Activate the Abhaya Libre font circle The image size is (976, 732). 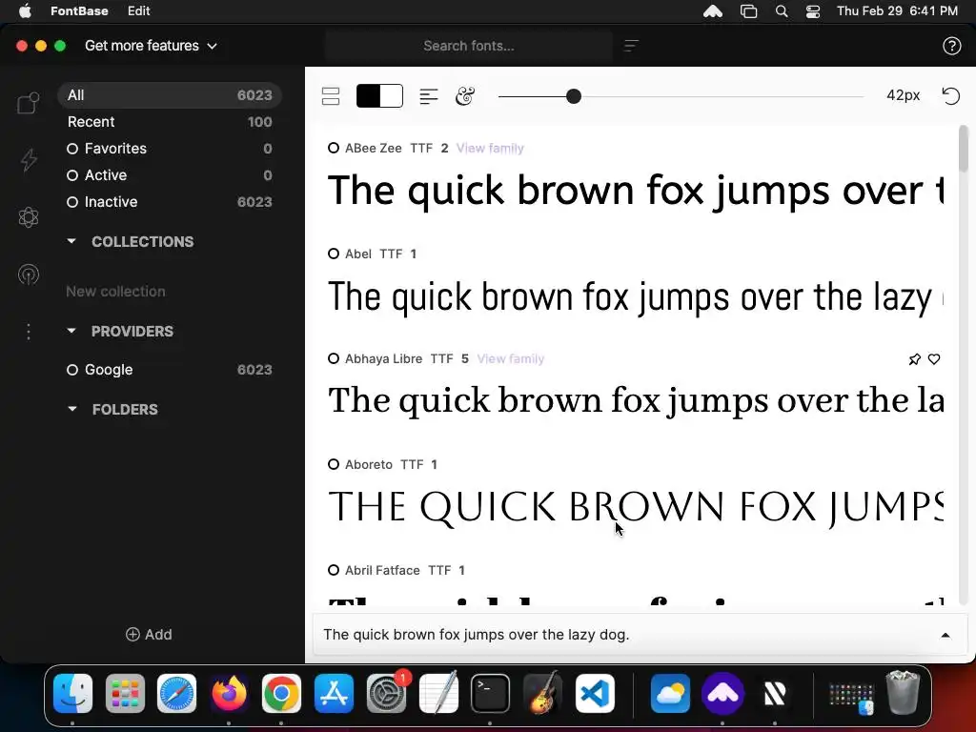[334, 358]
